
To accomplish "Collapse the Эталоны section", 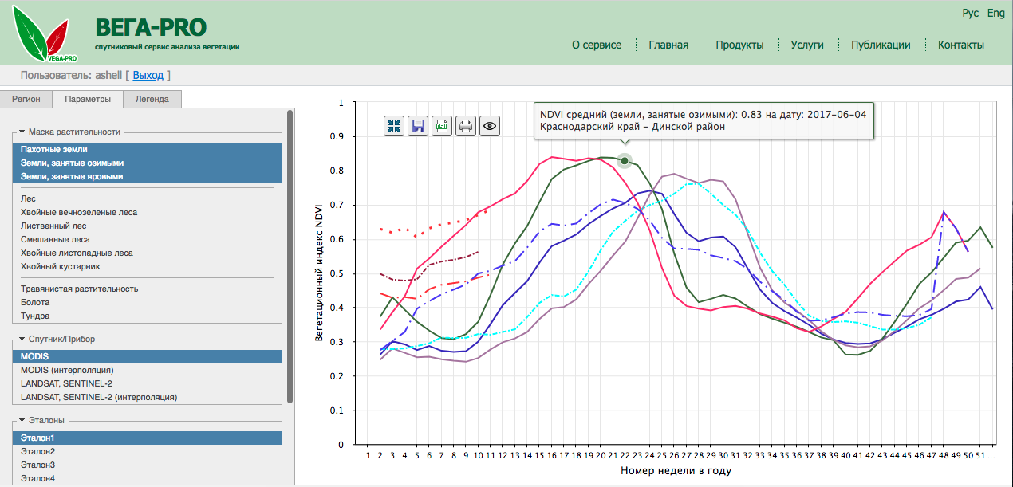I will (22, 420).
